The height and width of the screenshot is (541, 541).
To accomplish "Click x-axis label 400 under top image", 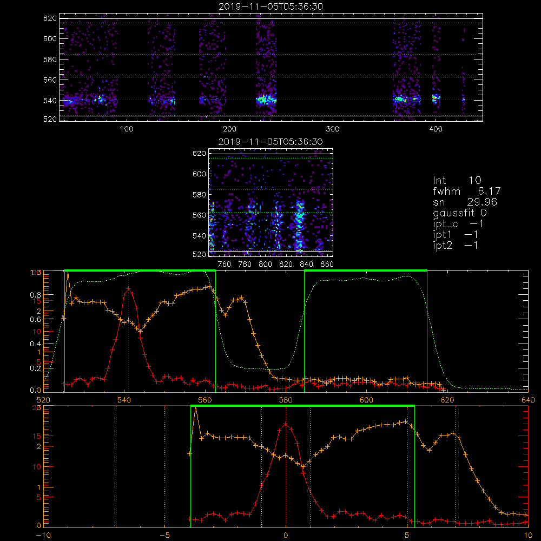I will pos(436,129).
